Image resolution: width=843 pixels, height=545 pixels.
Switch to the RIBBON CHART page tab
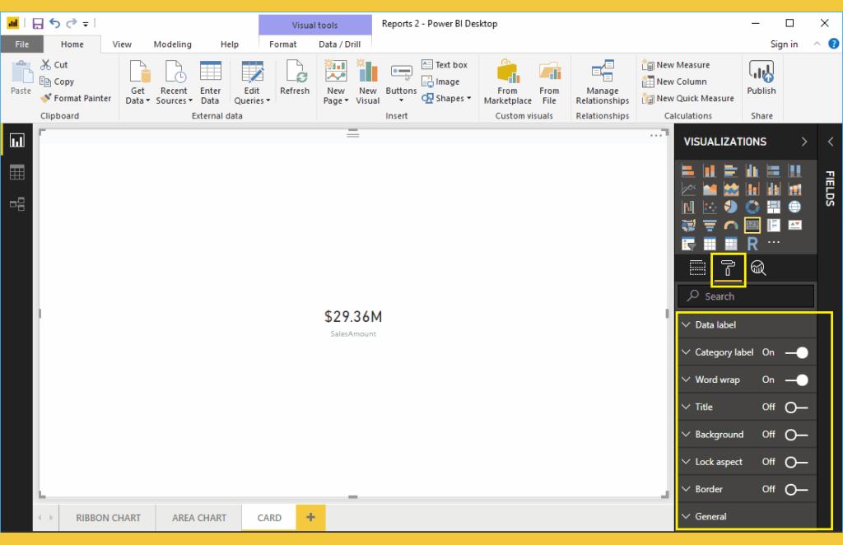coord(108,518)
